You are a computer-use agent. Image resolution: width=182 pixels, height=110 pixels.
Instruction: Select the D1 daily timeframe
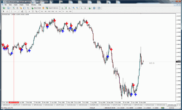pos(63,11)
